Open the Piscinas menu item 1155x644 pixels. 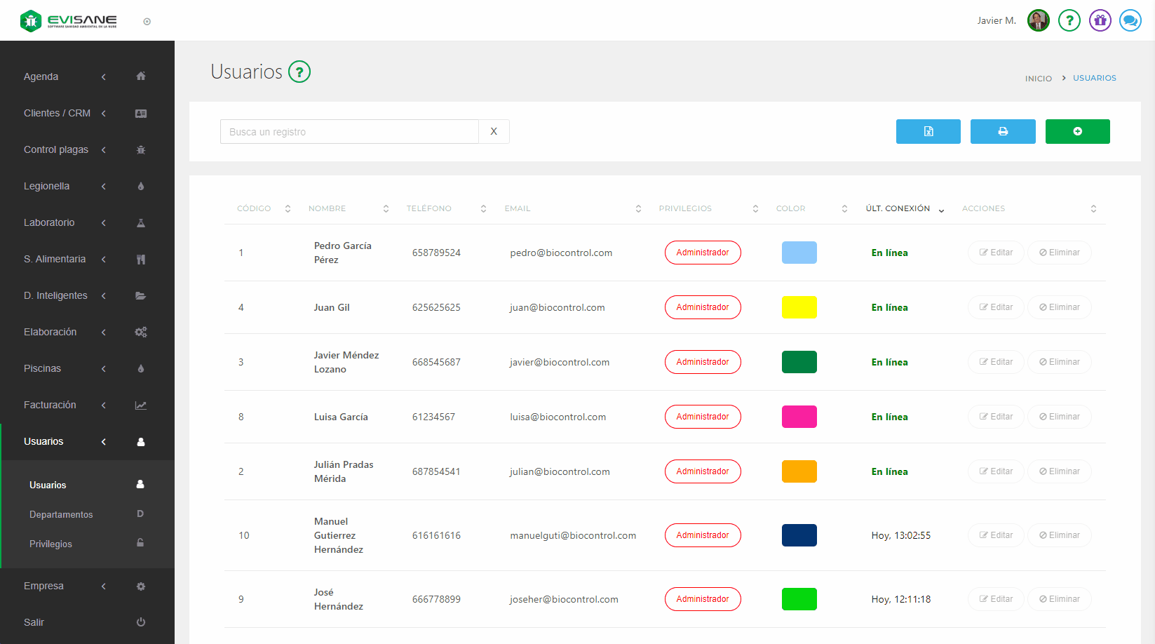point(87,368)
